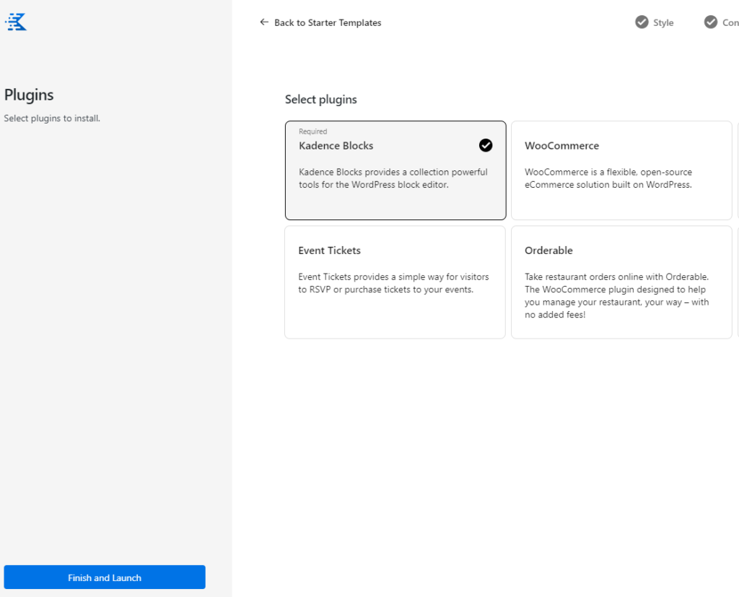Click the Kadence Blocks description text

pyautogui.click(x=393, y=178)
